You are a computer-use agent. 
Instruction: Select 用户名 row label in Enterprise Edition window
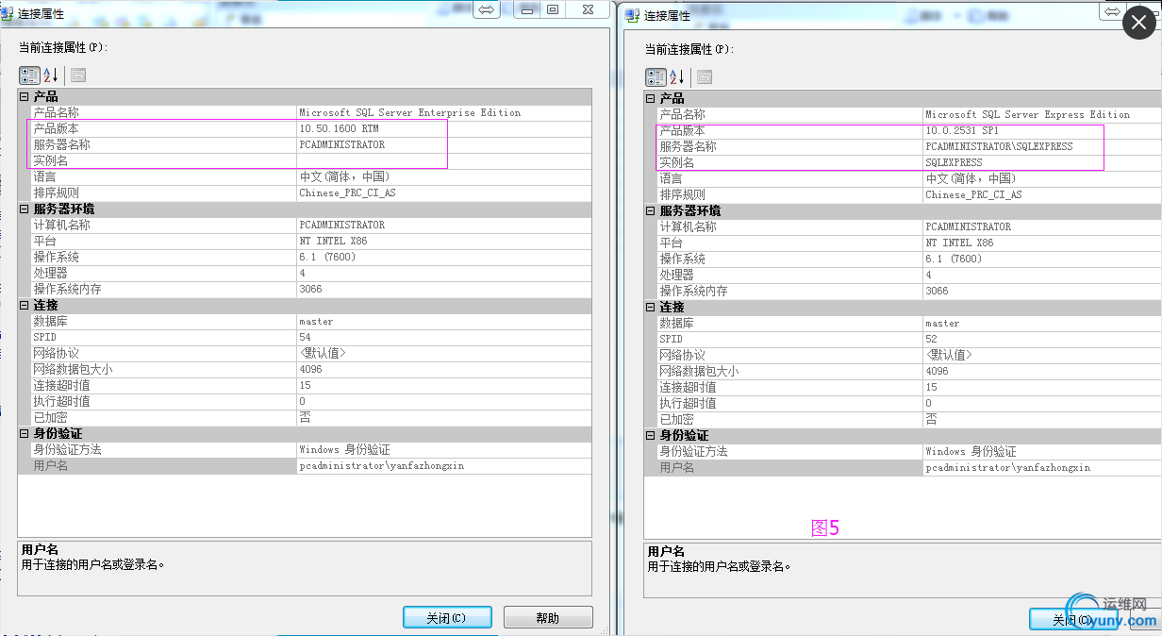click(x=50, y=465)
